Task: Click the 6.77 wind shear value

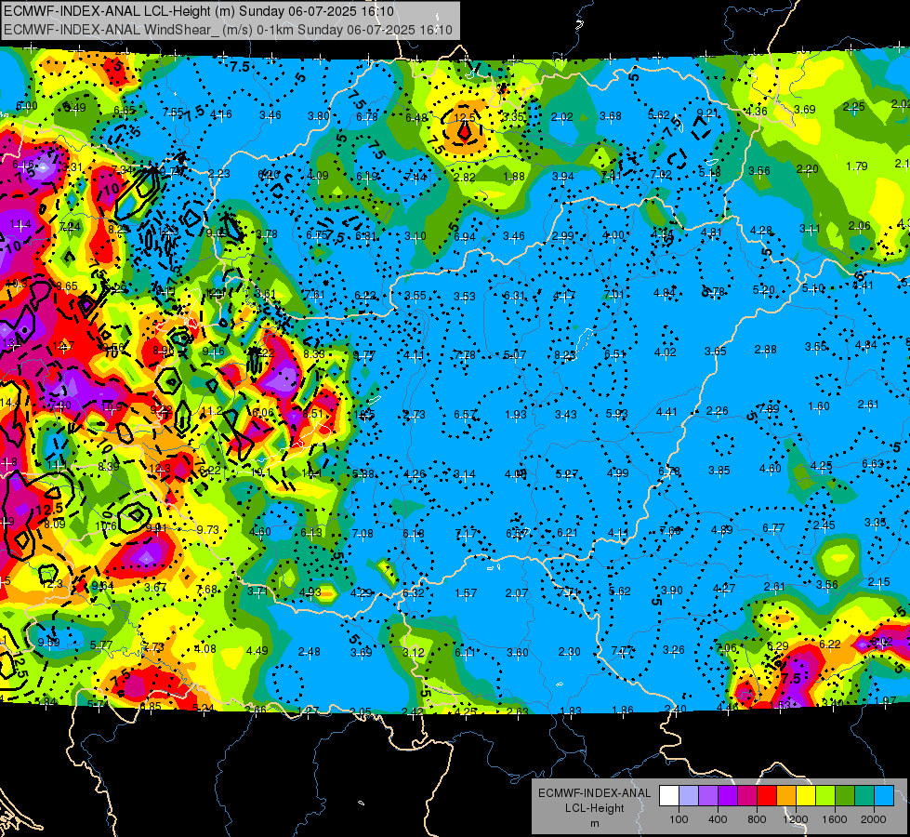Action: click(773, 528)
